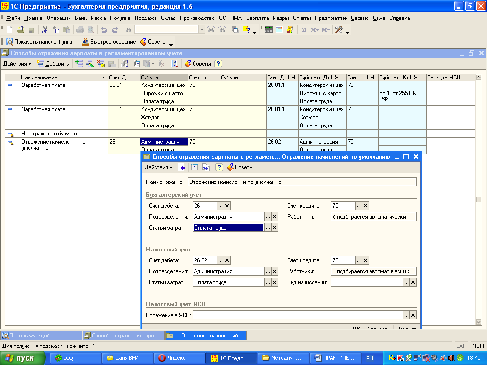
Task: Click Советы button in the list toolbar
Action: tap(198, 64)
